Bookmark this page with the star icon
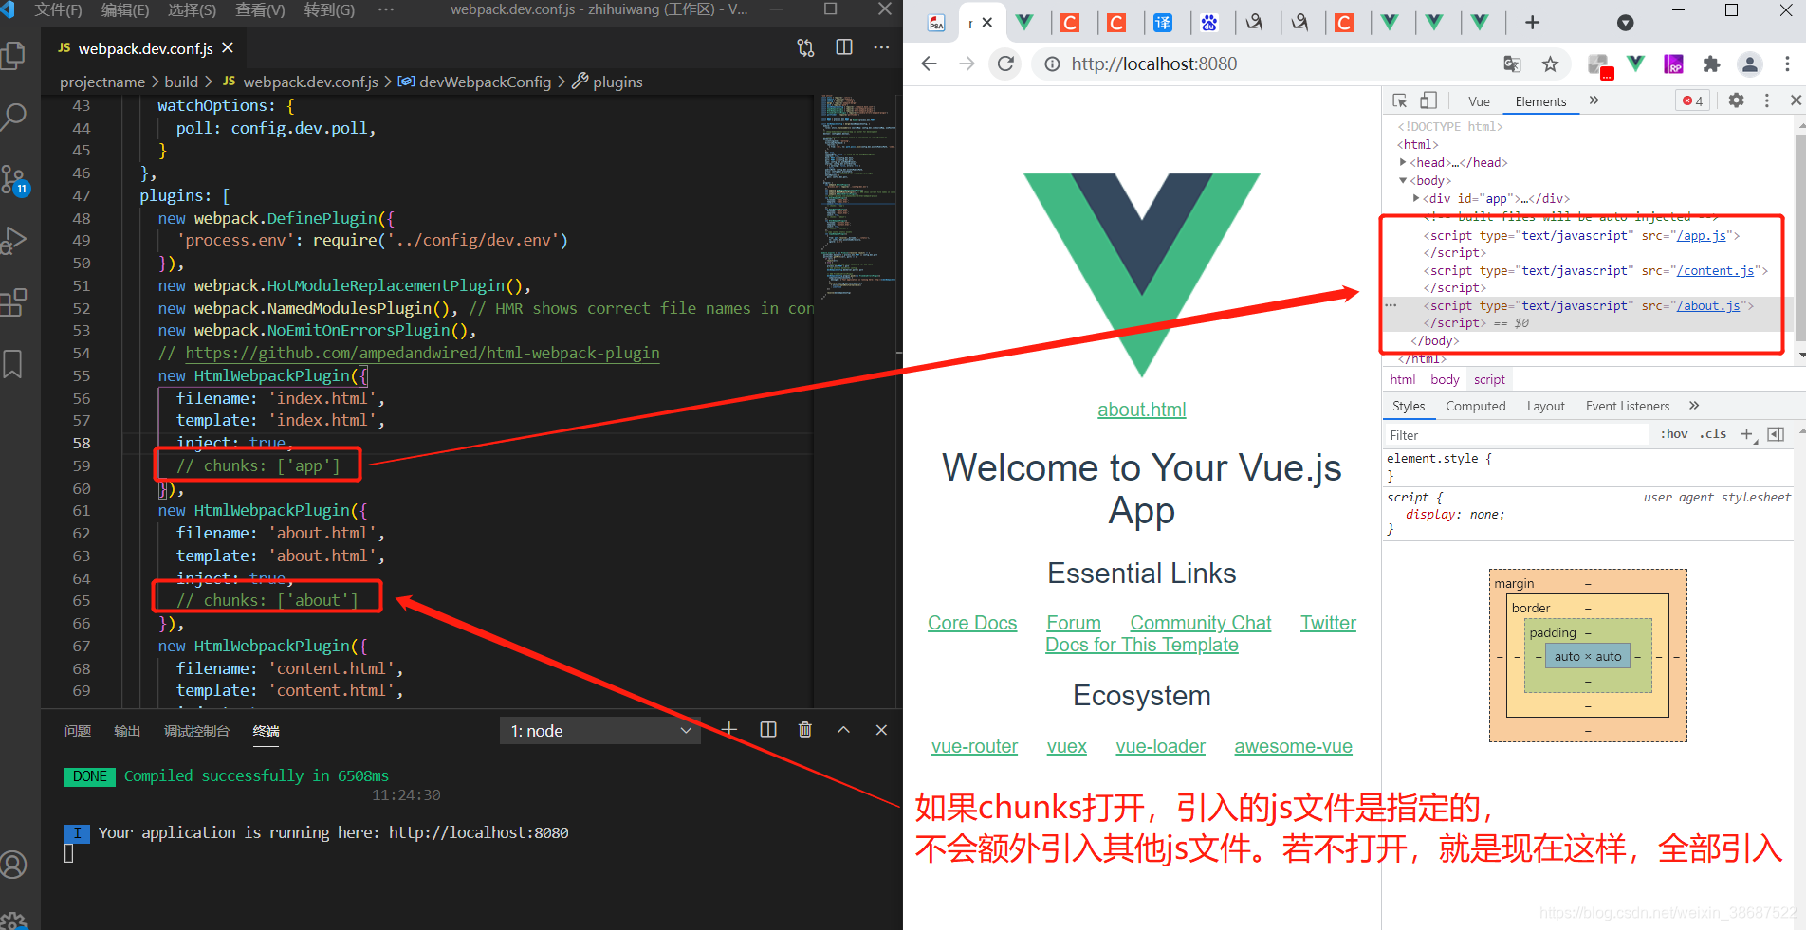Viewport: 1806px width, 930px height. (x=1550, y=64)
